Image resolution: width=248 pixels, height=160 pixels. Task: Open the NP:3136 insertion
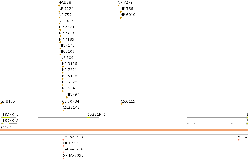(70, 64)
